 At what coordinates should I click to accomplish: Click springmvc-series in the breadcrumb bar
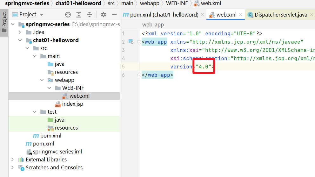point(27,4)
